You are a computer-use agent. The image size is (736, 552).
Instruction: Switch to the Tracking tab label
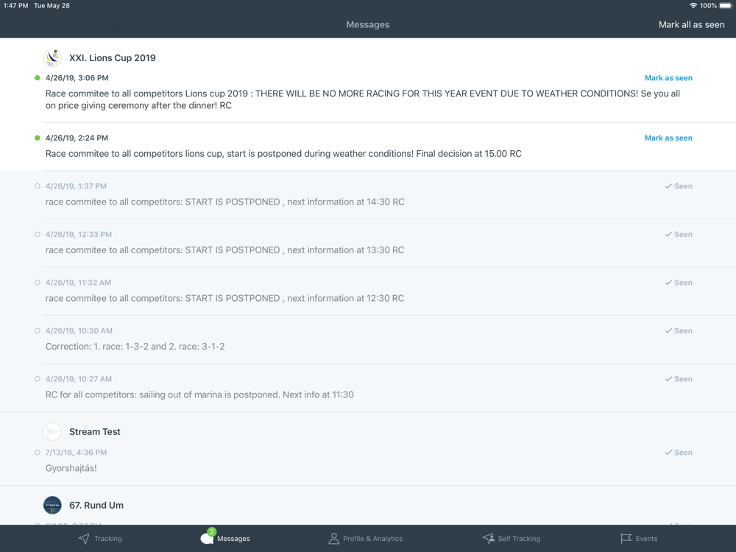pyautogui.click(x=108, y=539)
